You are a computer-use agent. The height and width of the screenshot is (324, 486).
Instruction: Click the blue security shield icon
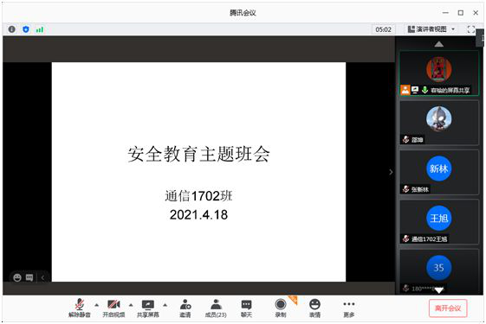[x=26, y=29]
